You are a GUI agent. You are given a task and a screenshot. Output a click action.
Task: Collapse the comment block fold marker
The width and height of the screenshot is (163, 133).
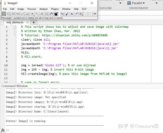[x=14, y=27]
